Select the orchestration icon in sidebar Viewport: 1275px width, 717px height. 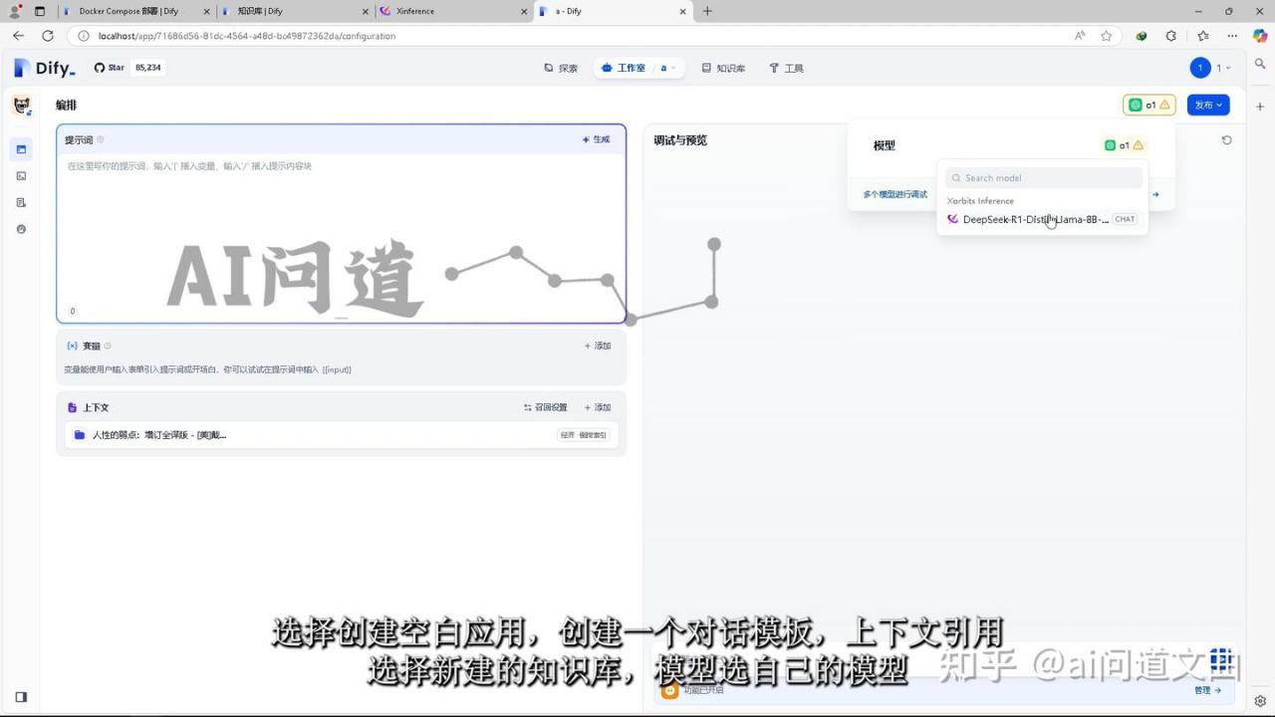(21, 149)
